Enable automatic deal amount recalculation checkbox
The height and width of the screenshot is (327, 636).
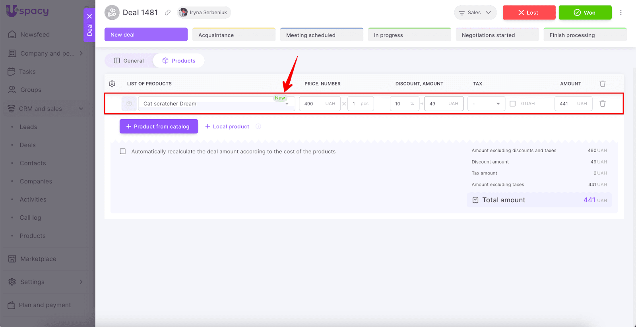123,151
